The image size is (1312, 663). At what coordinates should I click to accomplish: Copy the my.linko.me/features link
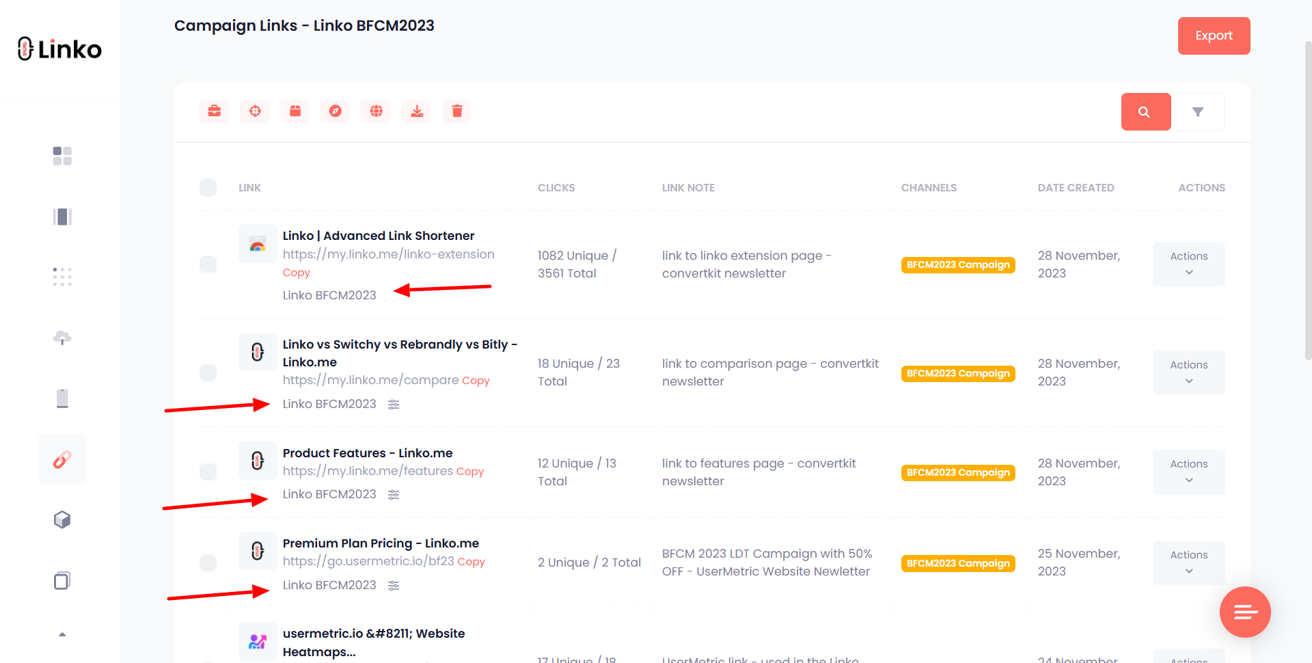(470, 472)
